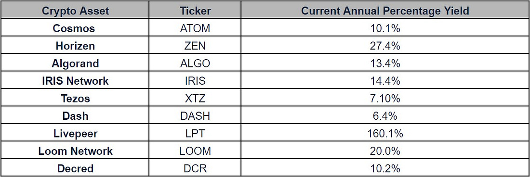Click the Ticker column header
The width and height of the screenshot is (530, 177).
pos(195,11)
